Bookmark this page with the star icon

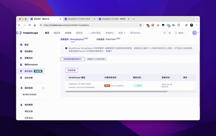[x=140, y=25]
